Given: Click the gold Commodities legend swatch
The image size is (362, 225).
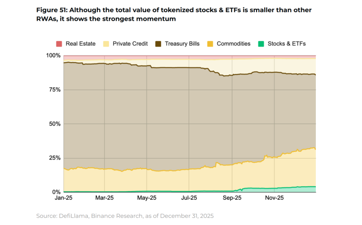Looking at the screenshot, I should click(210, 44).
